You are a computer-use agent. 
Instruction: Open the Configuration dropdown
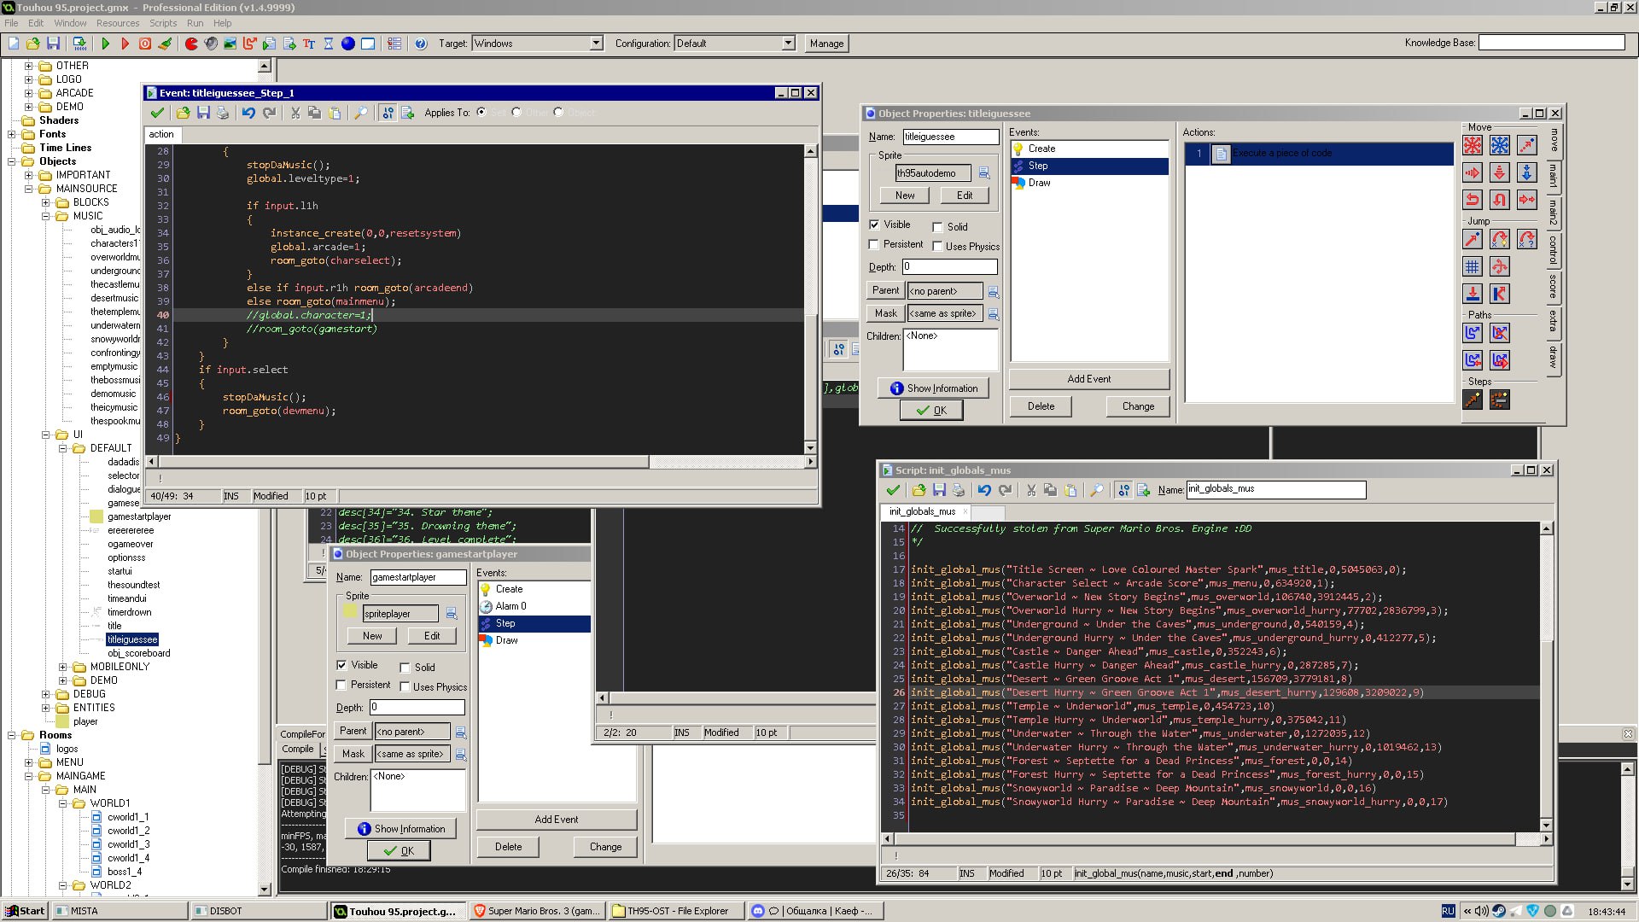[x=788, y=44]
